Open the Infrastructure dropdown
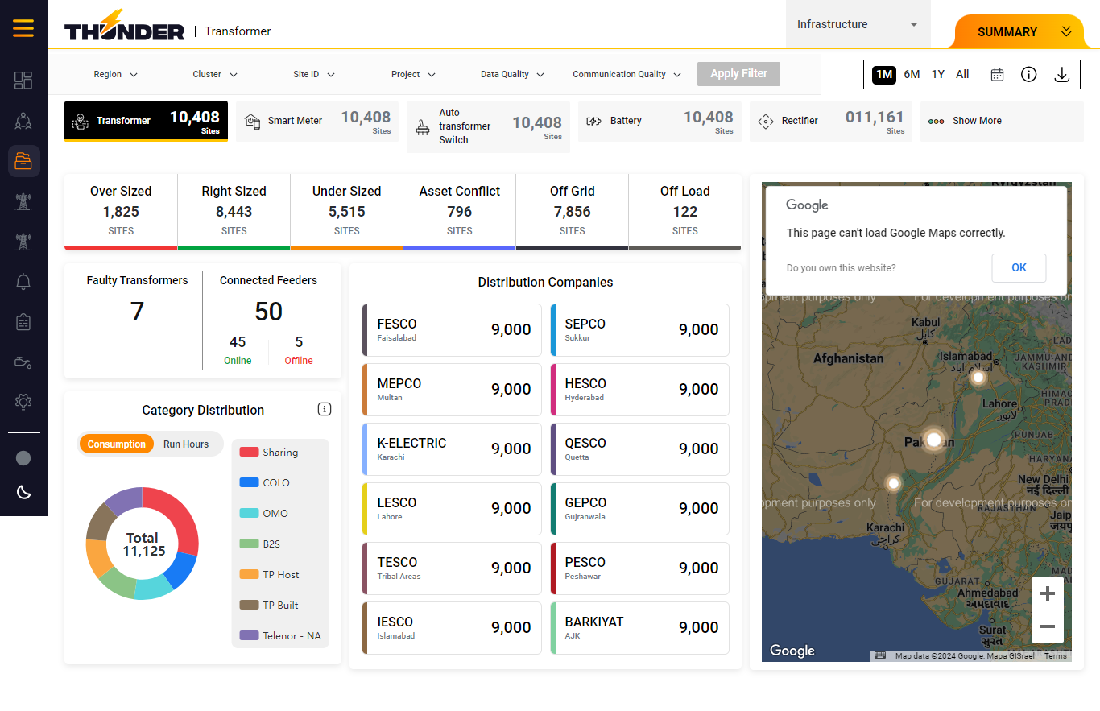The height and width of the screenshot is (711, 1100). tap(858, 24)
